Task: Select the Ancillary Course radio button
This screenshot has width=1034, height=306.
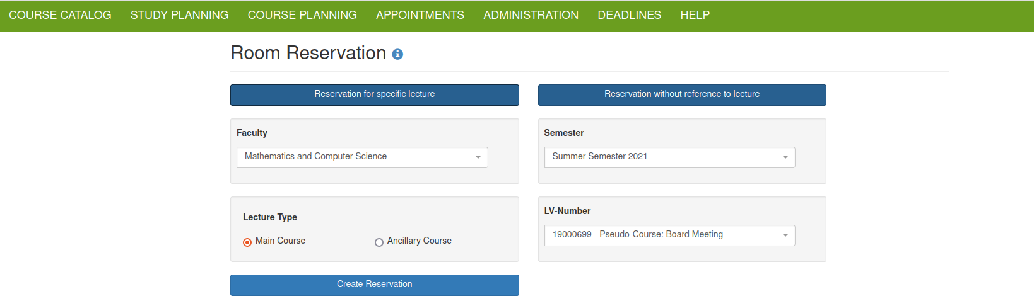Action: (379, 242)
